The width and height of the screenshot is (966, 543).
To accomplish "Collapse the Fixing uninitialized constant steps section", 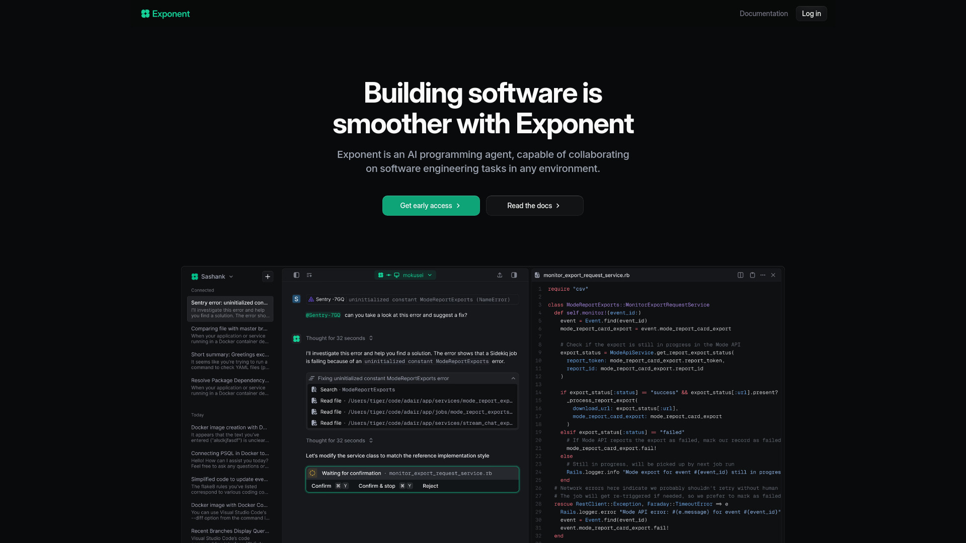I will coord(513,378).
